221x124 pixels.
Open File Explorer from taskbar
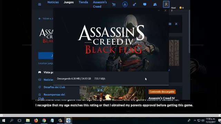pyautogui.click(x=28, y=121)
